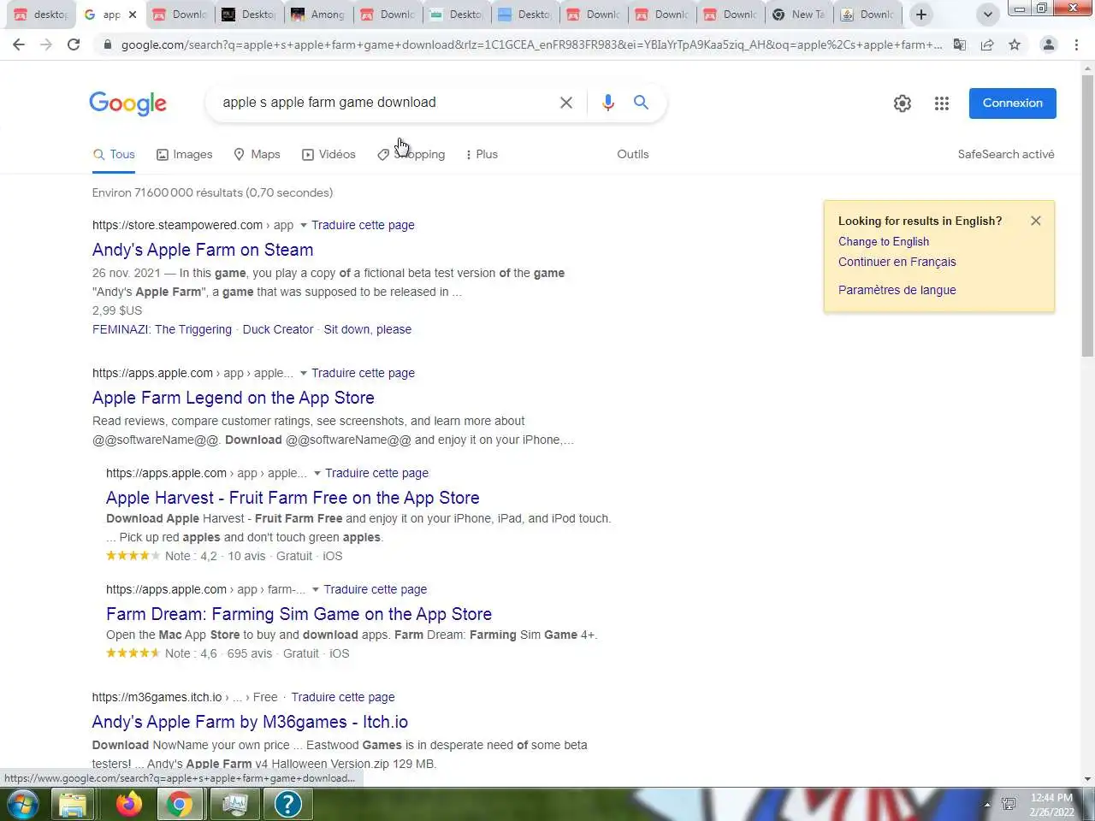Open Apple Harvest - Fruit Farm Free result
Screen dimensions: 1095x821
(x=293, y=498)
